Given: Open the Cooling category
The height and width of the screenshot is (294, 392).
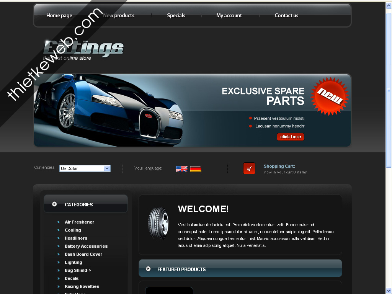Looking at the screenshot, I should pyautogui.click(x=73, y=230).
